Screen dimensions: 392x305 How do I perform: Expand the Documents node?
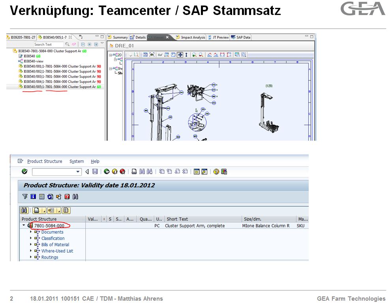(x=31, y=232)
